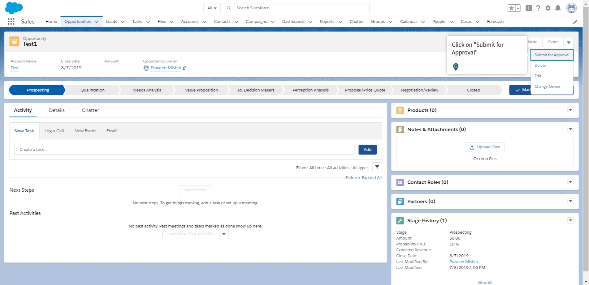Image resolution: width=589 pixels, height=285 pixels.
Task: Select the Needs Analysis stage
Action: tap(147, 90)
